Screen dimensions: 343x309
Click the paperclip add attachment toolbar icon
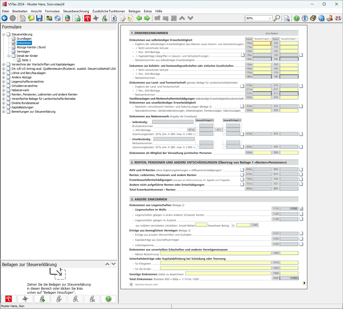point(105,18)
